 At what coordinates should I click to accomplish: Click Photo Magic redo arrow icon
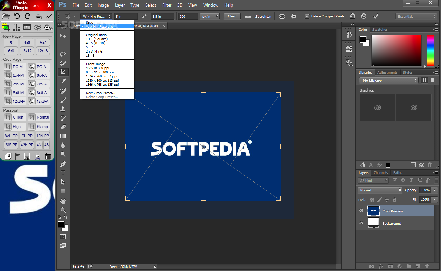coord(28,16)
